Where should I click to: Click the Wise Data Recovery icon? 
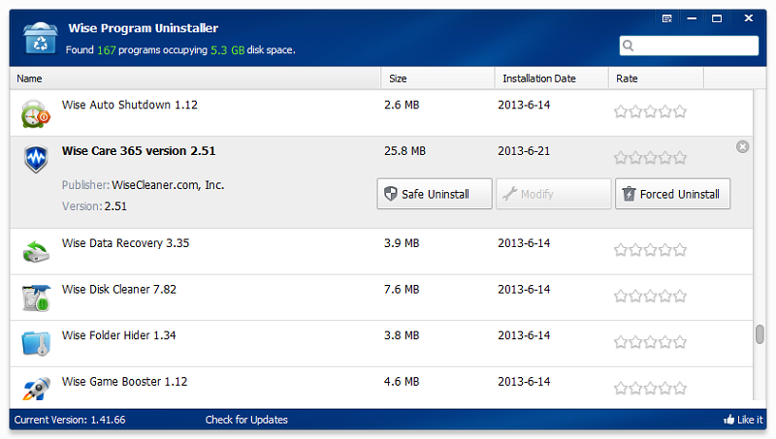click(36, 251)
